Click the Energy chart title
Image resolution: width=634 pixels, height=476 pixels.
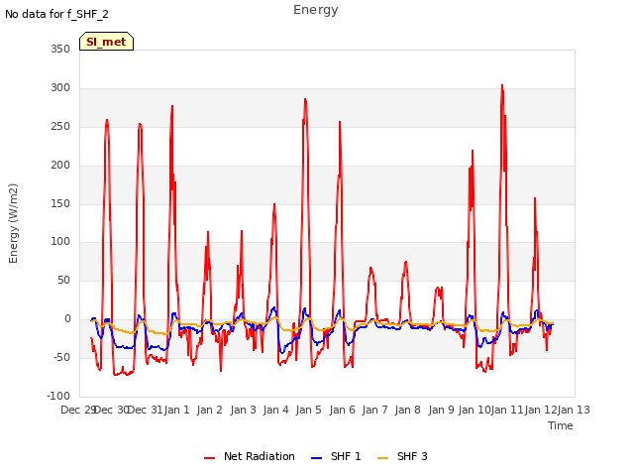316,10
